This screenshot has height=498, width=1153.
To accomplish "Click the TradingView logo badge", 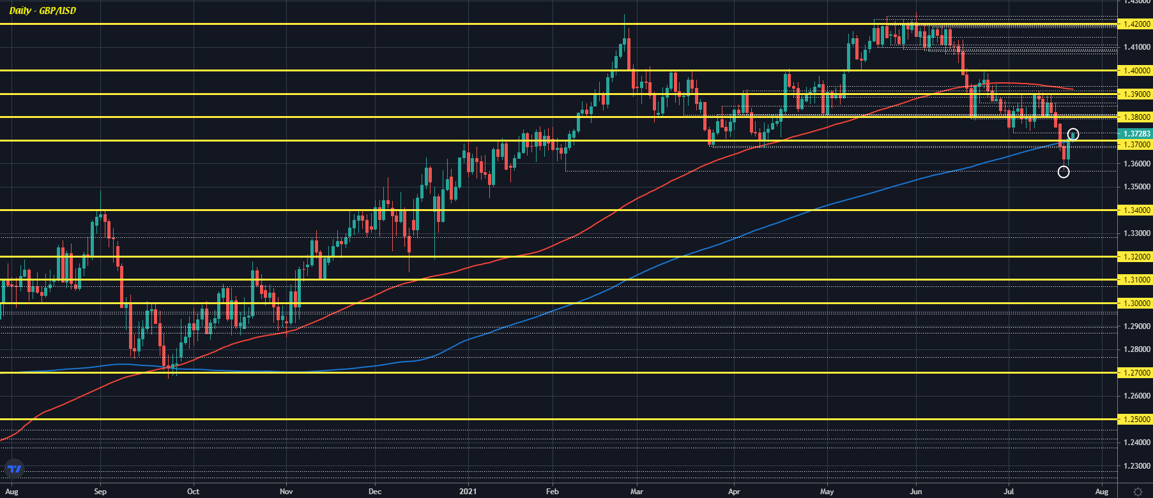I will [x=14, y=469].
